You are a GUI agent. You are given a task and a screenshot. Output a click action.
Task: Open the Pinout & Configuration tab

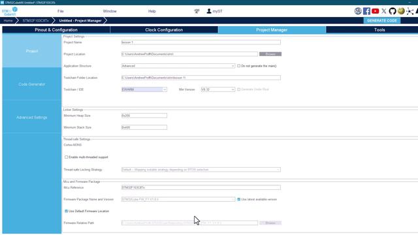point(56,30)
